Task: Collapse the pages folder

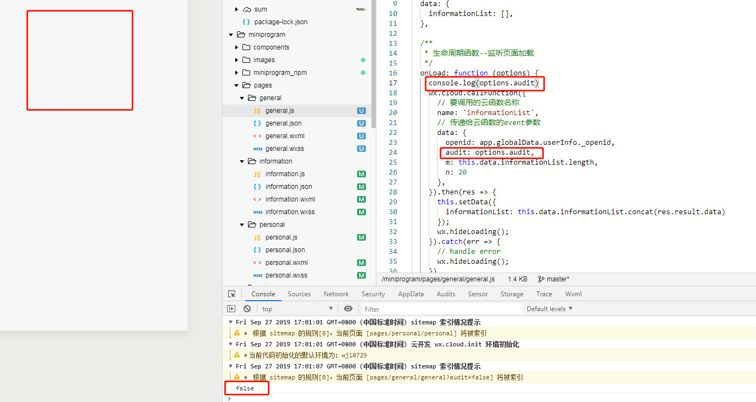Action: point(236,85)
